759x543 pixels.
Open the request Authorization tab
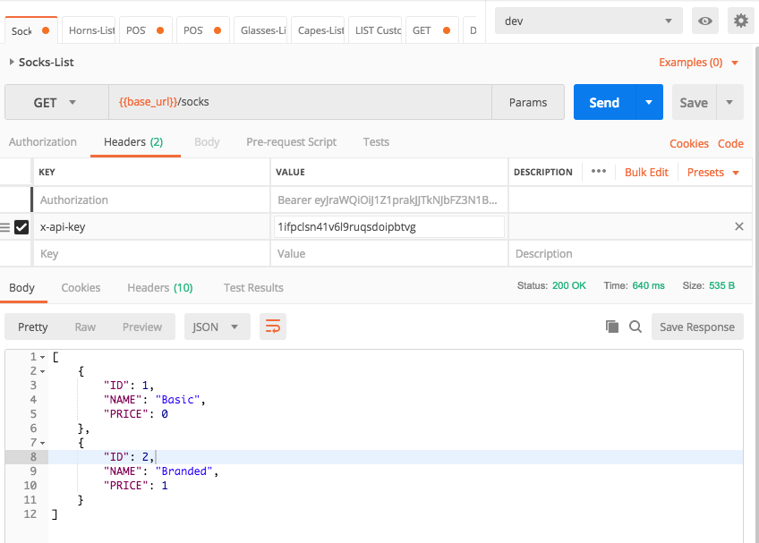43,142
